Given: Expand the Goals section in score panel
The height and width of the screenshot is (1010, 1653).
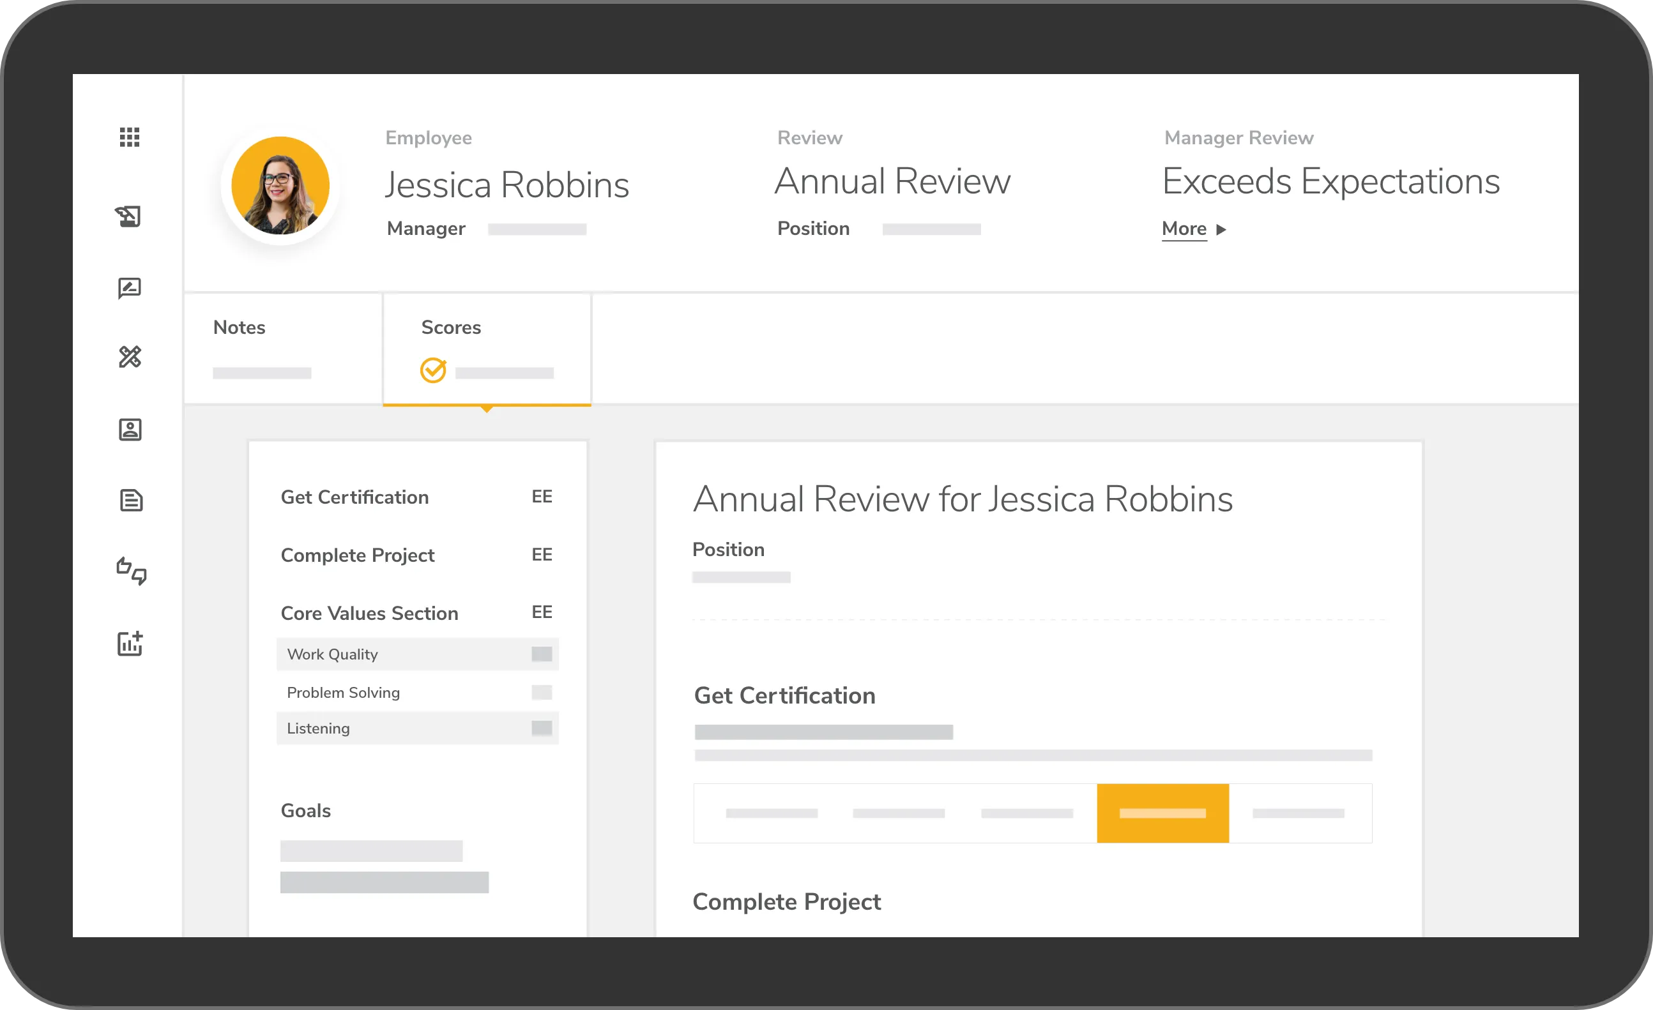Looking at the screenshot, I should (306, 810).
